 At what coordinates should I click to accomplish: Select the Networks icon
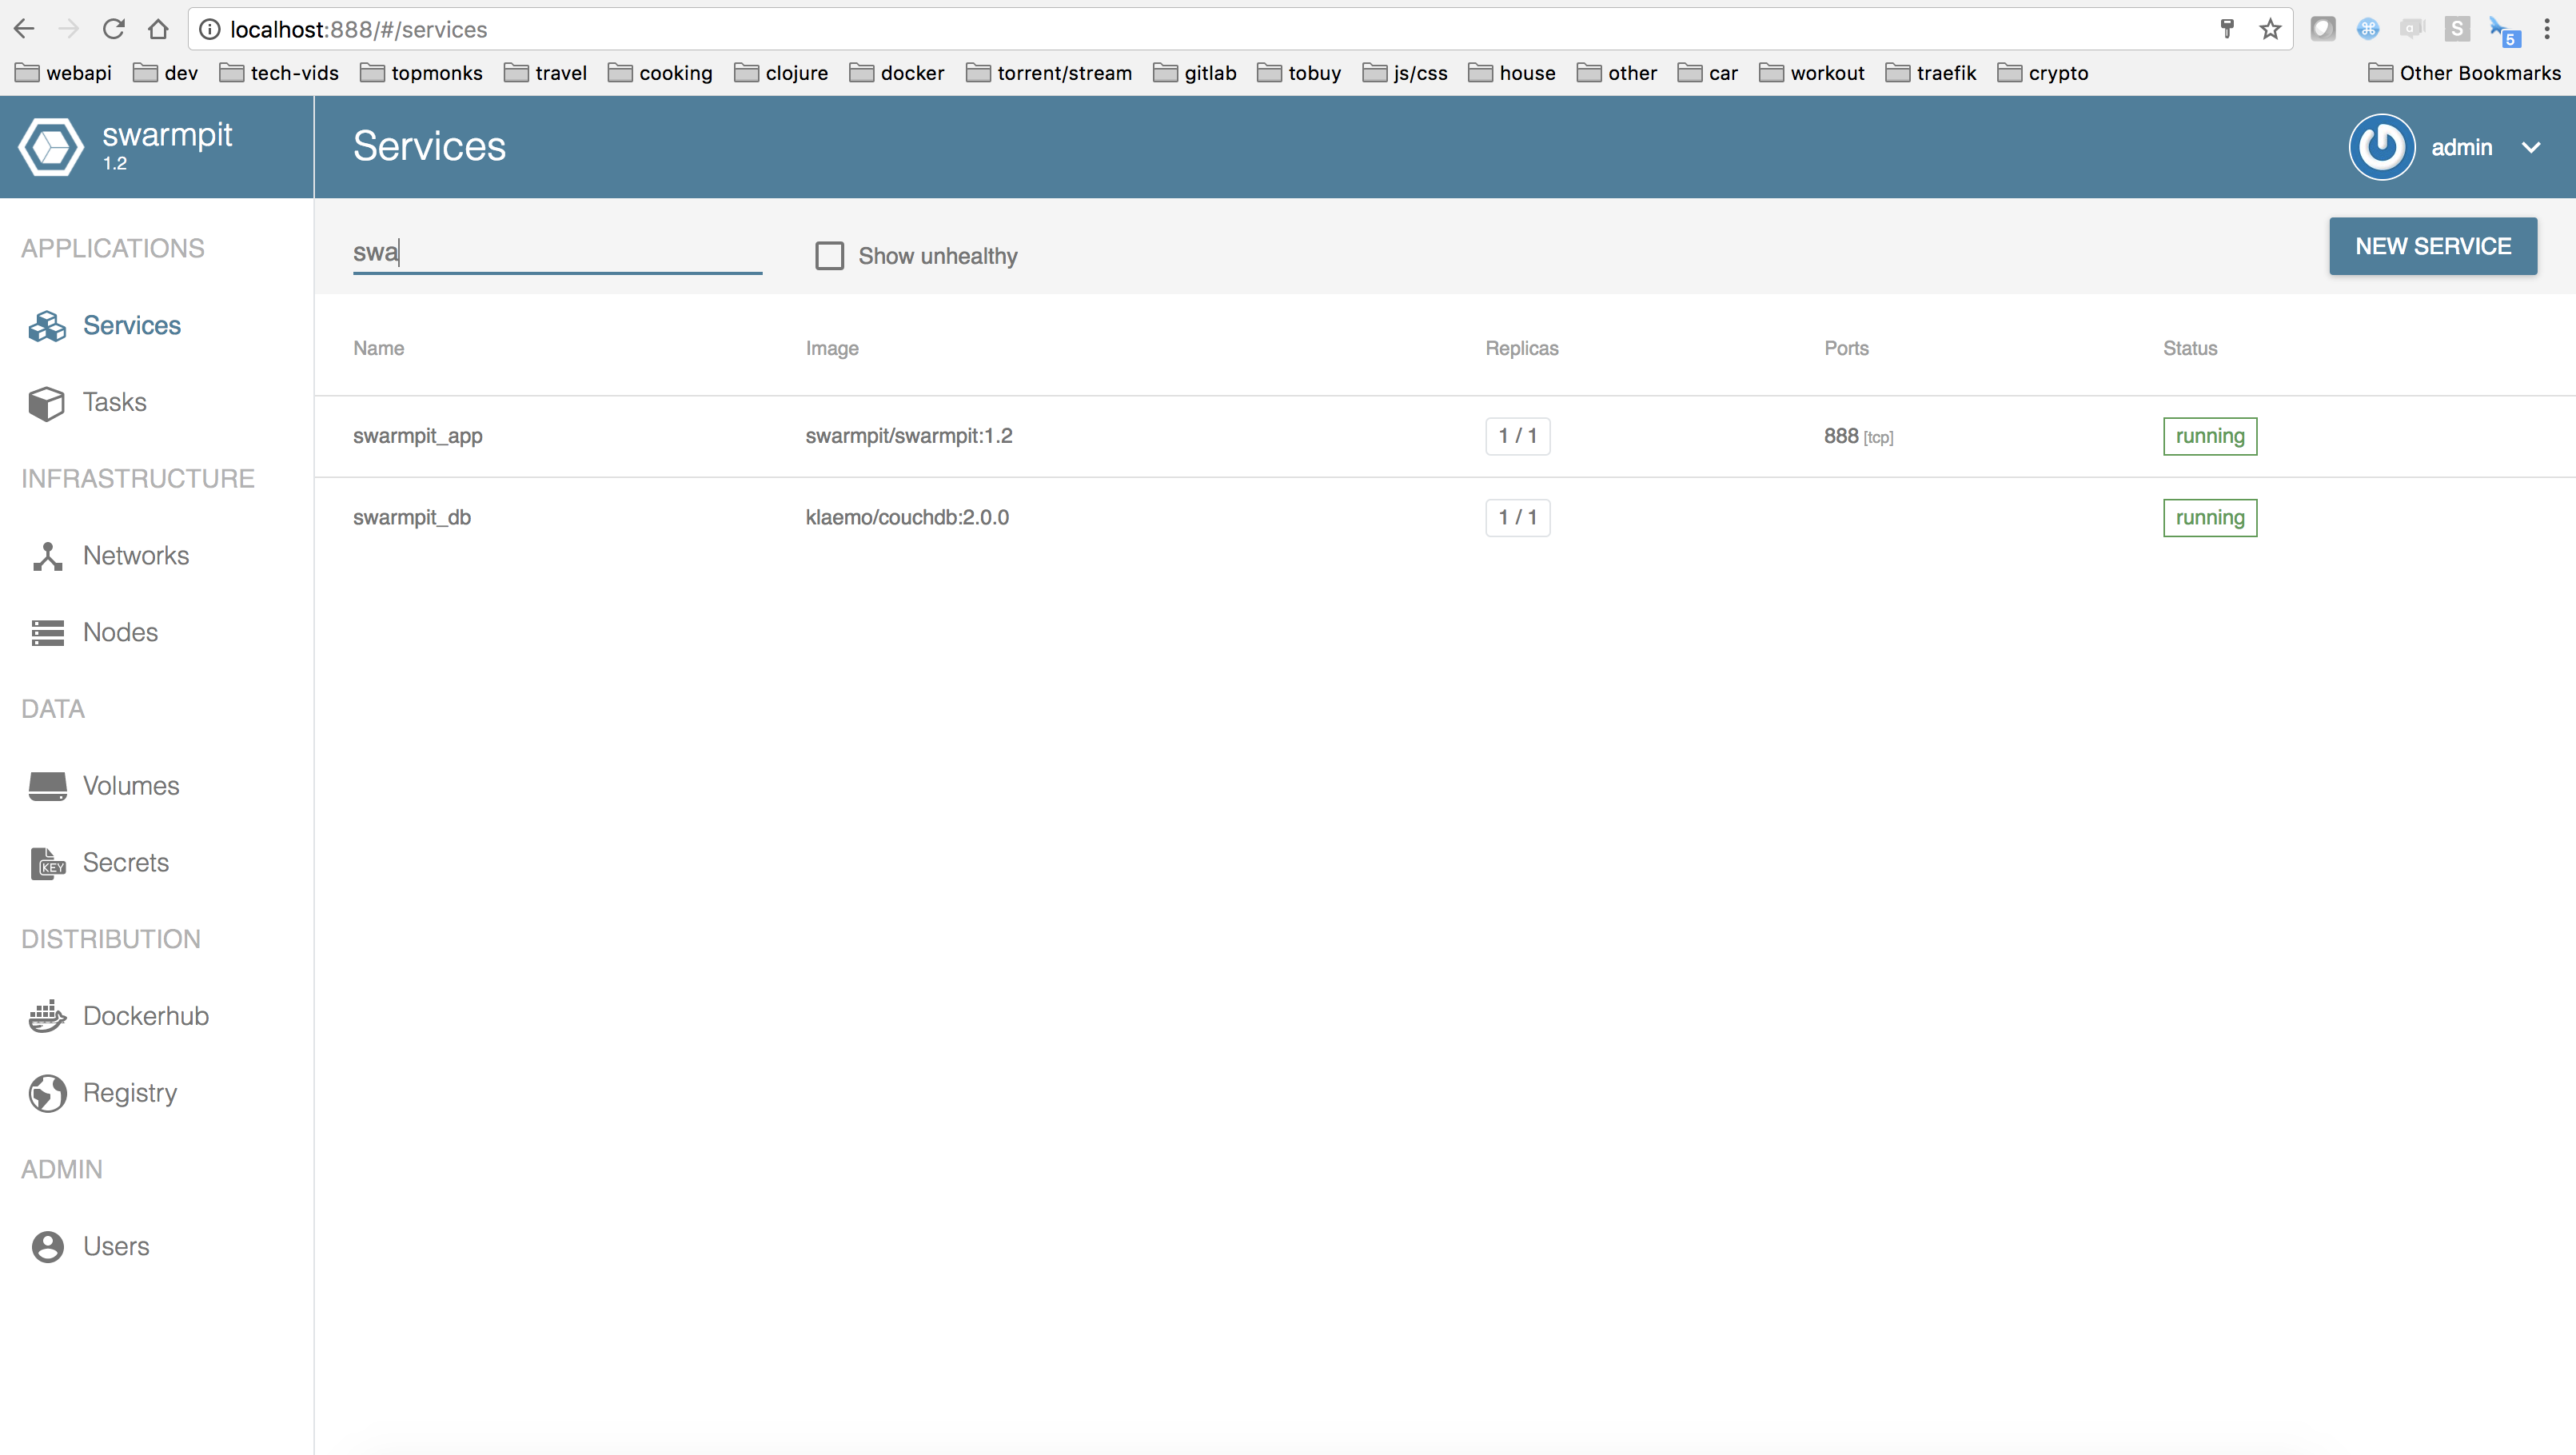pyautogui.click(x=46, y=555)
